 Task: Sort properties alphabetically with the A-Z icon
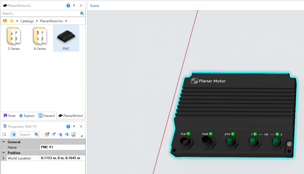pyautogui.click(x=4, y=134)
